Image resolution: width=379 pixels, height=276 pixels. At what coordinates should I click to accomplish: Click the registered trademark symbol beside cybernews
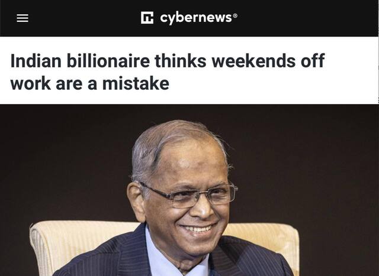[x=235, y=15]
